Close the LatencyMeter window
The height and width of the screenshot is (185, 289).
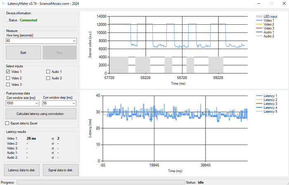(x=284, y=3)
